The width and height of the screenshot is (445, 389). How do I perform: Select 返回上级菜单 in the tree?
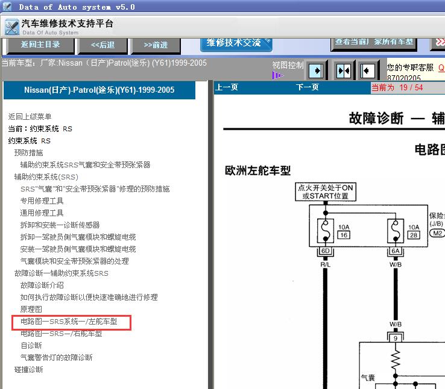(30, 116)
